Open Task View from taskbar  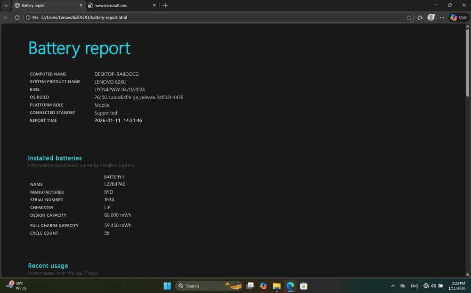[x=250, y=286]
